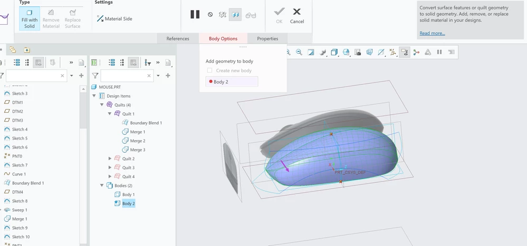
Task: Open the Body Options tab
Action: pyautogui.click(x=223, y=38)
